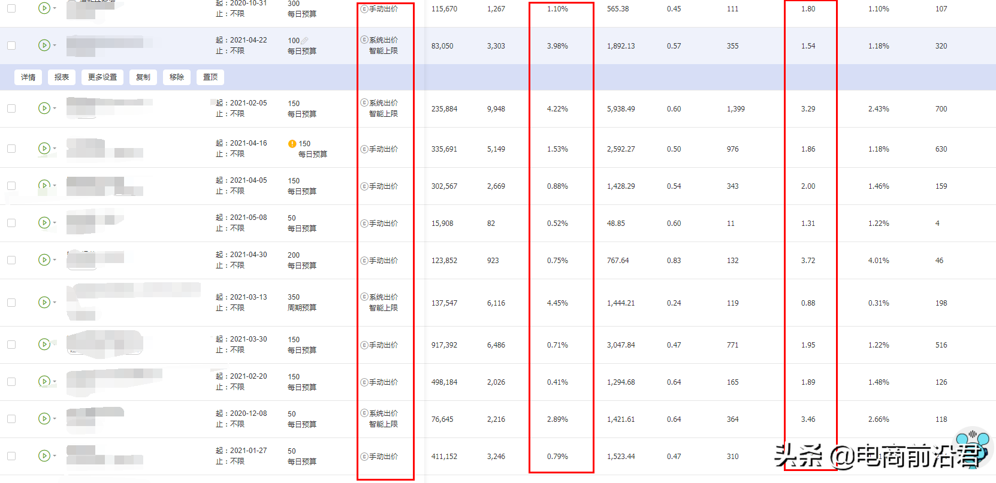This screenshot has width=996, height=483.
Task: Open the status dropdown arrow in the 2021-01-27 row
Action: point(55,456)
